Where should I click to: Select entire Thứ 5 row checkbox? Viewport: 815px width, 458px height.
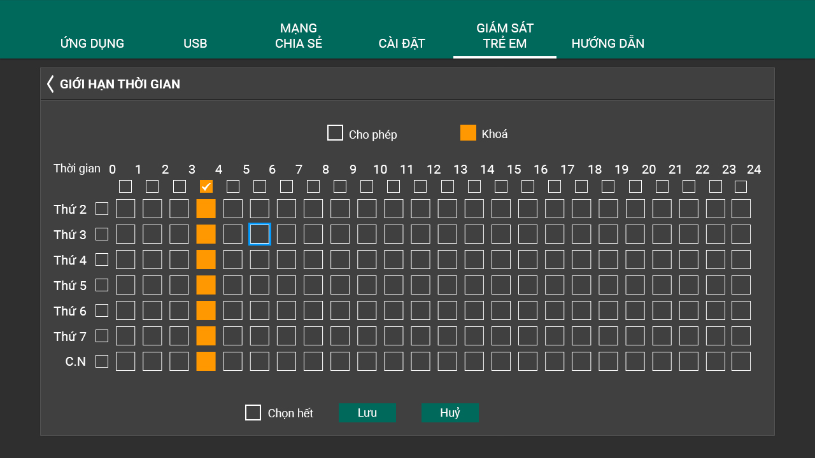102,285
